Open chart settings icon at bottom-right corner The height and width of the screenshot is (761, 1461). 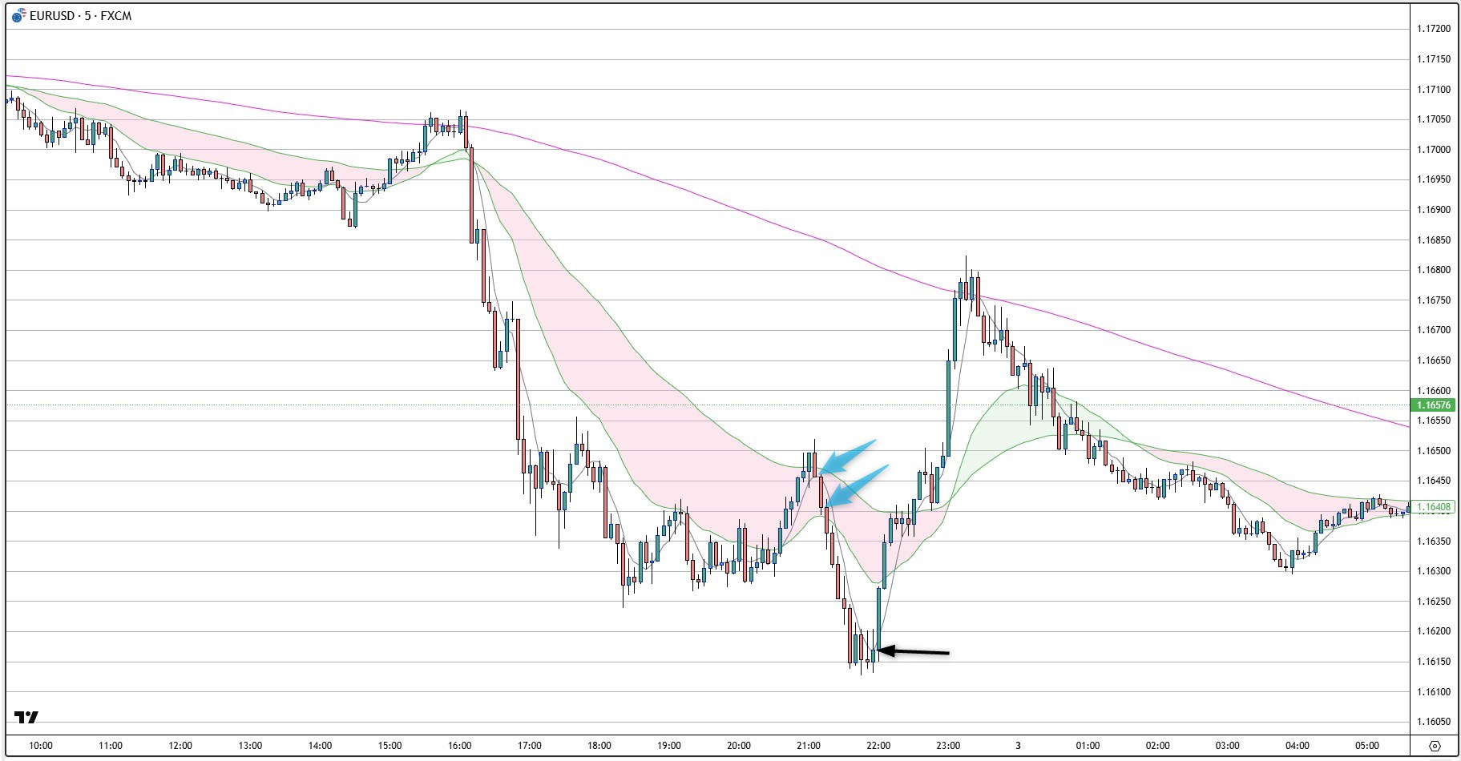[1435, 746]
